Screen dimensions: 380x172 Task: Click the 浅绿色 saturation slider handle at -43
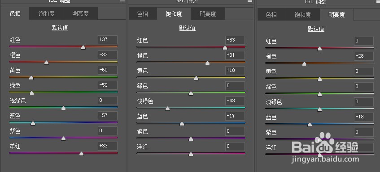click(x=167, y=109)
